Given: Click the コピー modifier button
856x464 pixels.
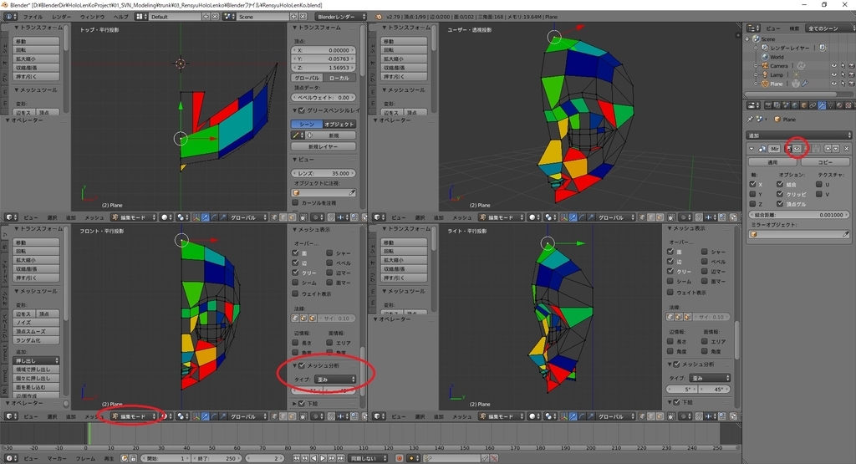Looking at the screenshot, I should [825, 162].
